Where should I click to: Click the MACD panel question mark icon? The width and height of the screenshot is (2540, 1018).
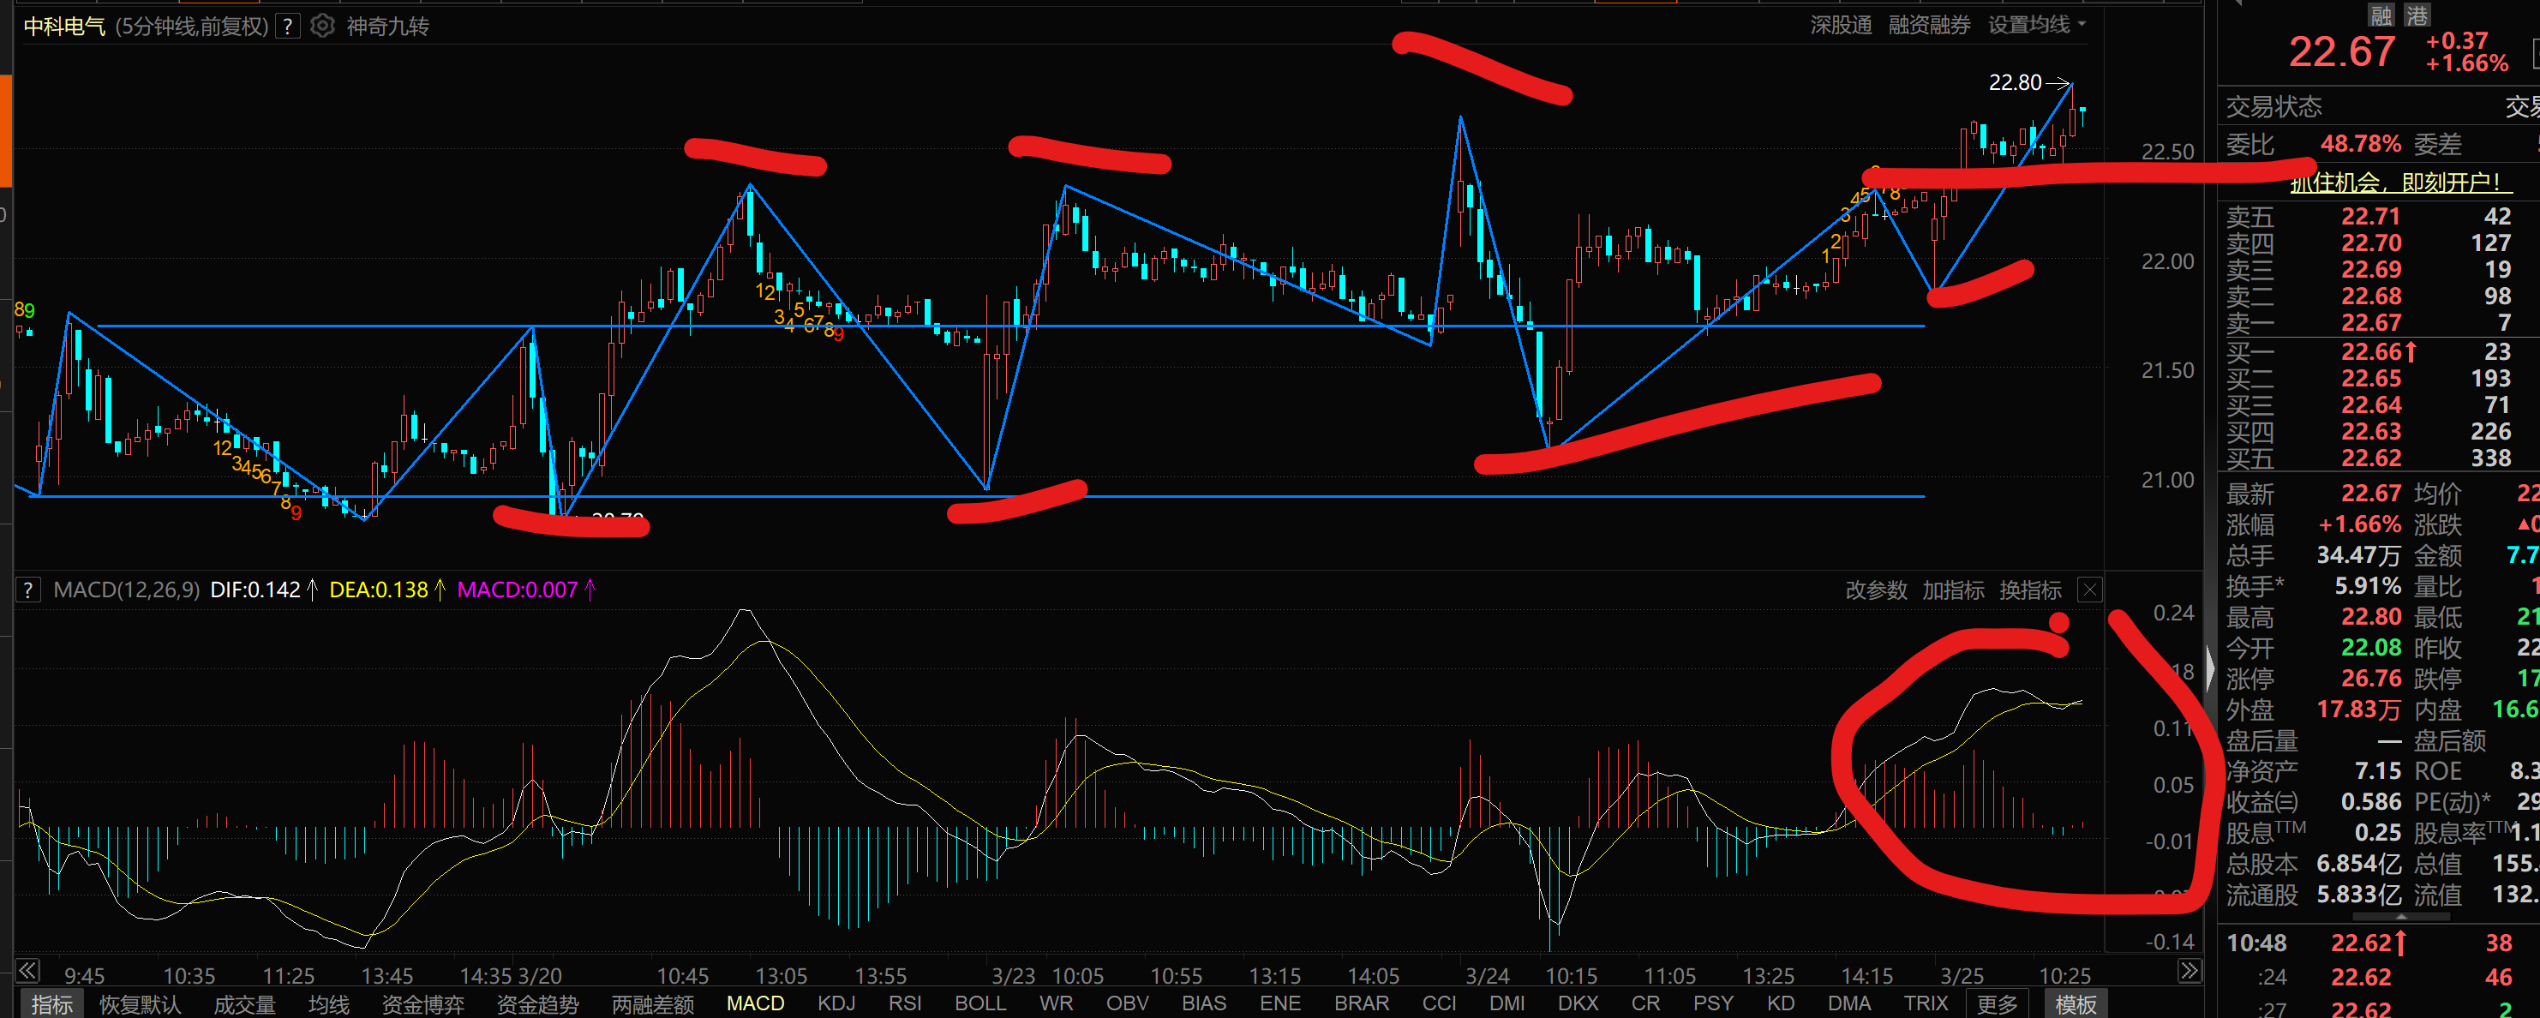tap(27, 590)
